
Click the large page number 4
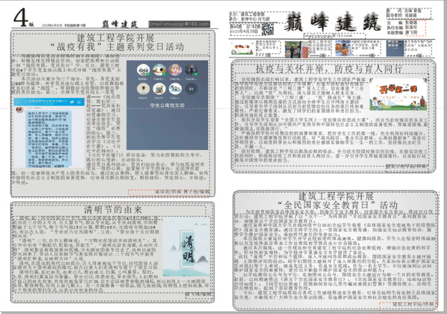(20, 14)
